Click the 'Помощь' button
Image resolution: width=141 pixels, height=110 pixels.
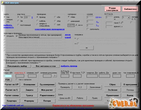click(x=130, y=90)
